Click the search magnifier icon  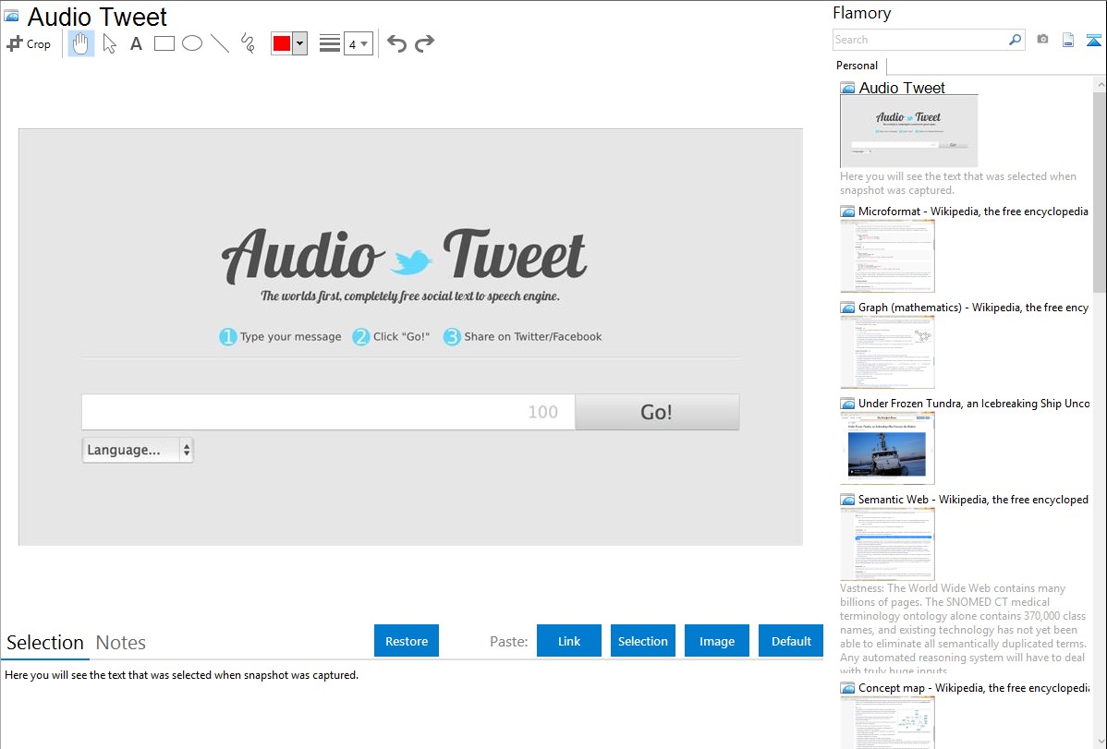point(1015,40)
